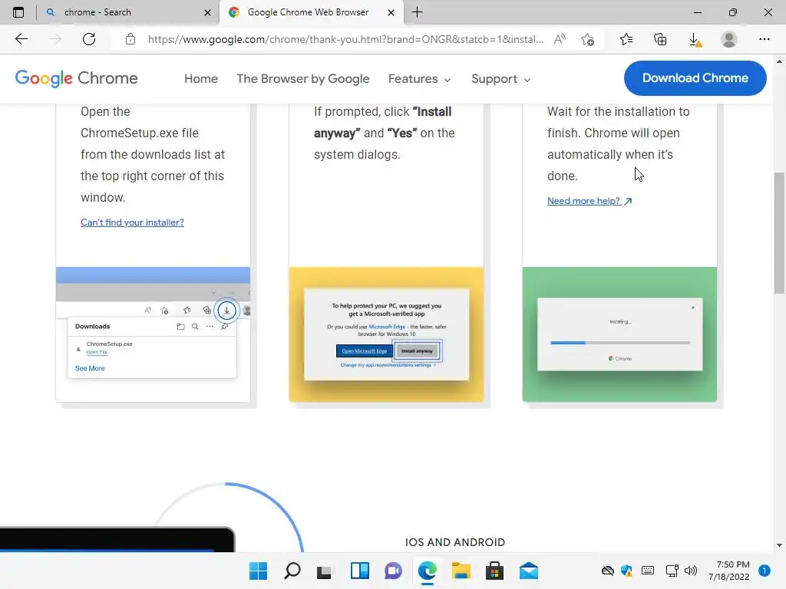
Task: Click the Install anyway dialog illustration
Action: pos(386,334)
